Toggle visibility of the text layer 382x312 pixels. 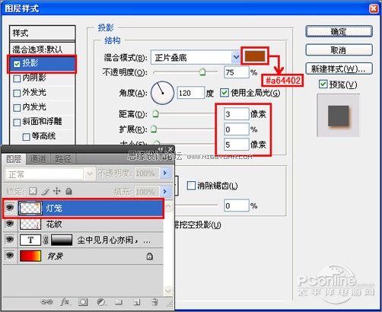pos(10,240)
